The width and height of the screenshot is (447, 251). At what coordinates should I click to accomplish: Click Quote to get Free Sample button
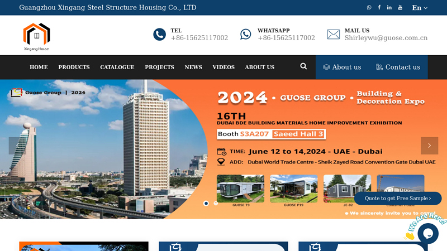click(x=398, y=199)
